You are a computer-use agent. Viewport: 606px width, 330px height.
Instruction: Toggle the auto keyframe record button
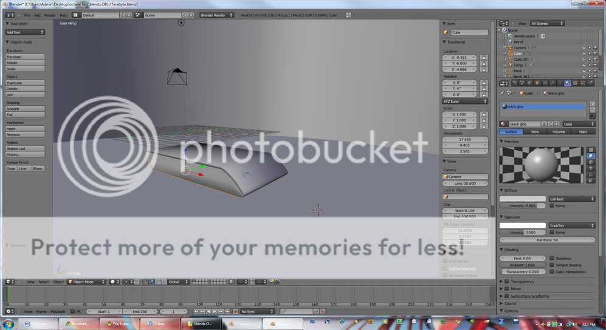pos(235,311)
